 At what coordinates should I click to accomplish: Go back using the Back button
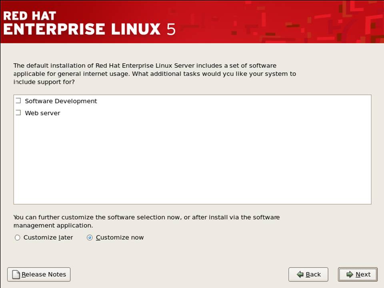308,274
